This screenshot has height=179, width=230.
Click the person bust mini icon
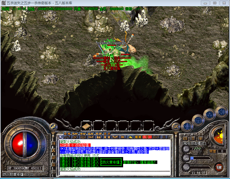(x=193, y=138)
